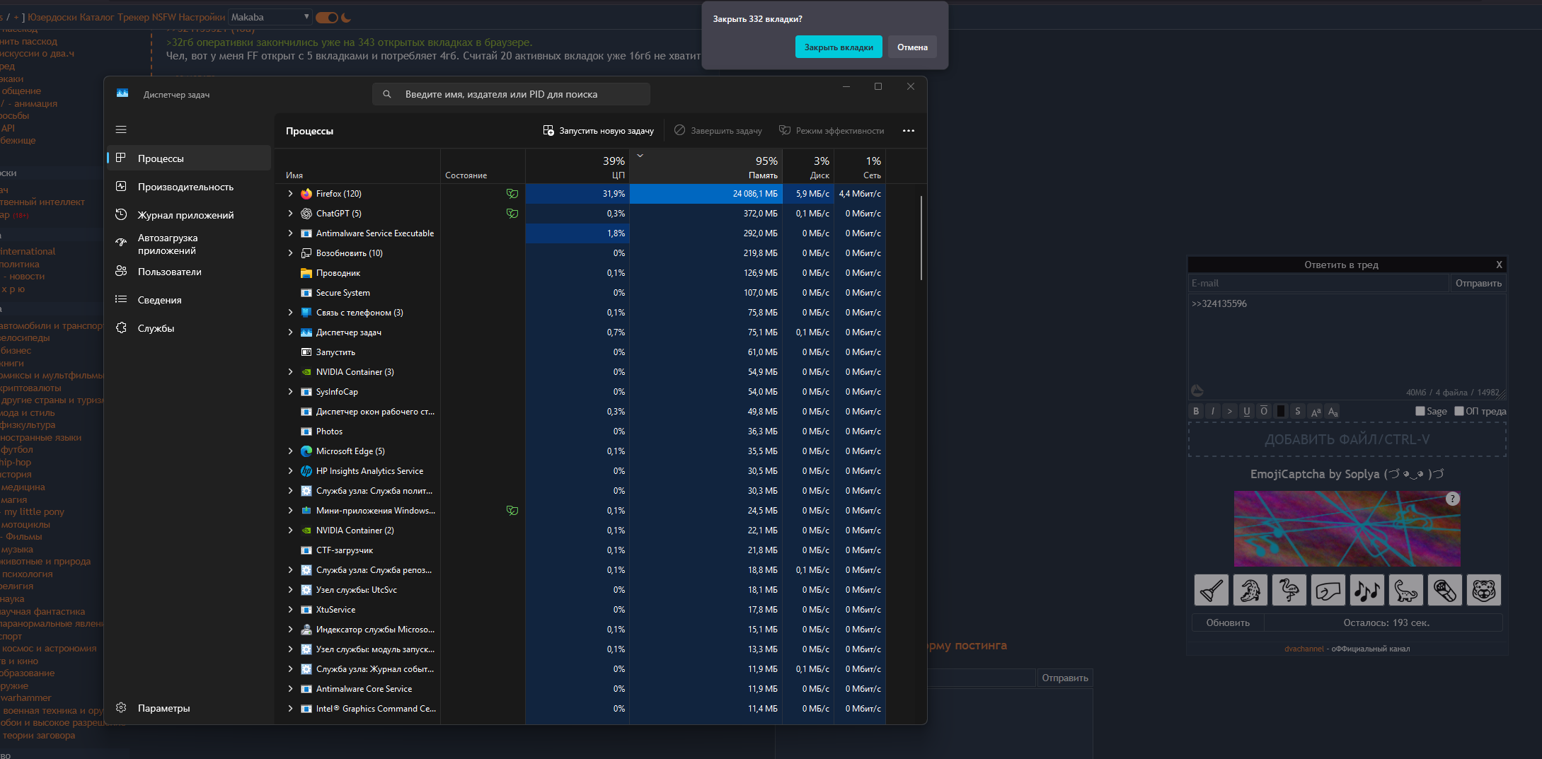Expand the Возобновить (10) process group
The image size is (1542, 759).
pos(290,253)
